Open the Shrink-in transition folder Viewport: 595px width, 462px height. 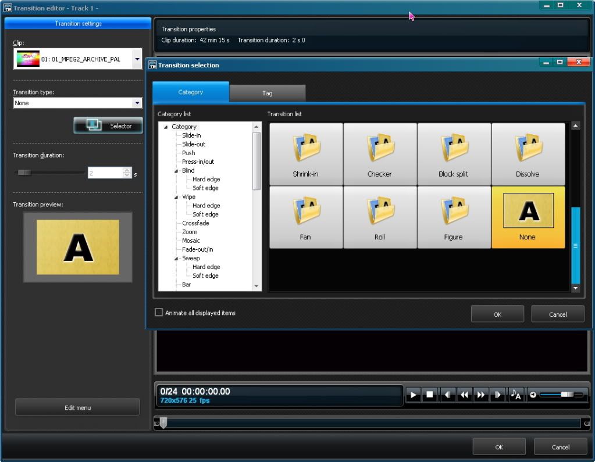point(305,154)
